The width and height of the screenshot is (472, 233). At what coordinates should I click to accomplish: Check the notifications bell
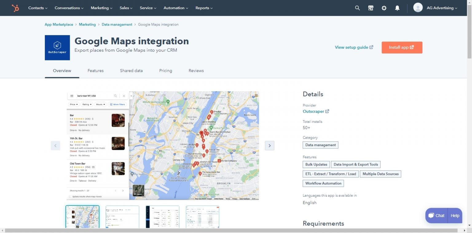(x=397, y=8)
